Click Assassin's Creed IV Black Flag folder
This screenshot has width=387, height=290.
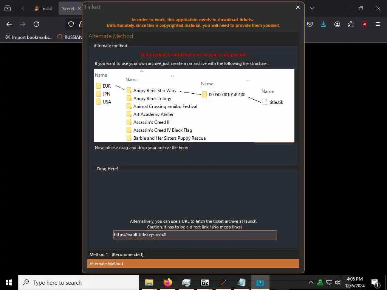point(159,130)
